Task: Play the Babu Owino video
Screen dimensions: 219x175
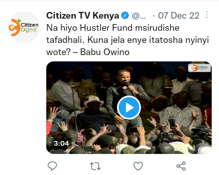Action: pos(129,108)
